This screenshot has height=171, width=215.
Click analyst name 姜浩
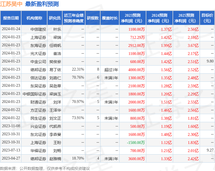[57, 54]
